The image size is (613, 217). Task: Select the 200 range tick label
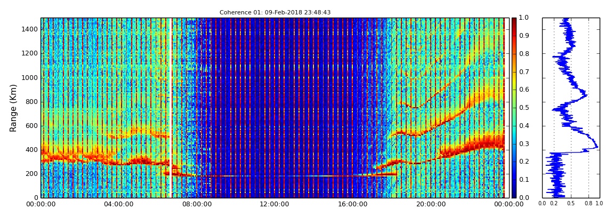click(32, 174)
